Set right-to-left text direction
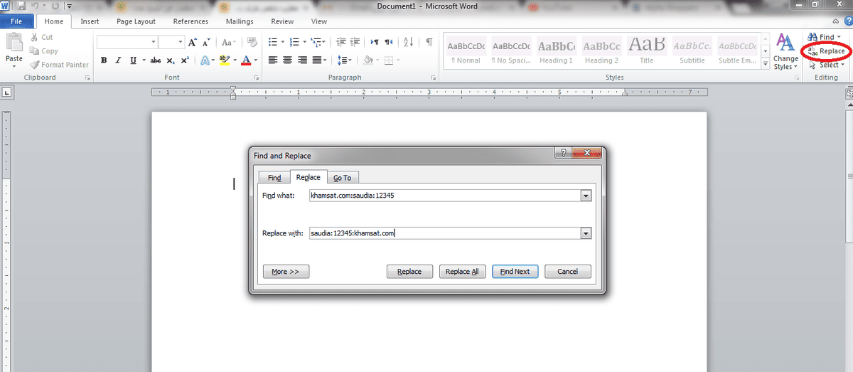853x372 pixels. pyautogui.click(x=389, y=42)
